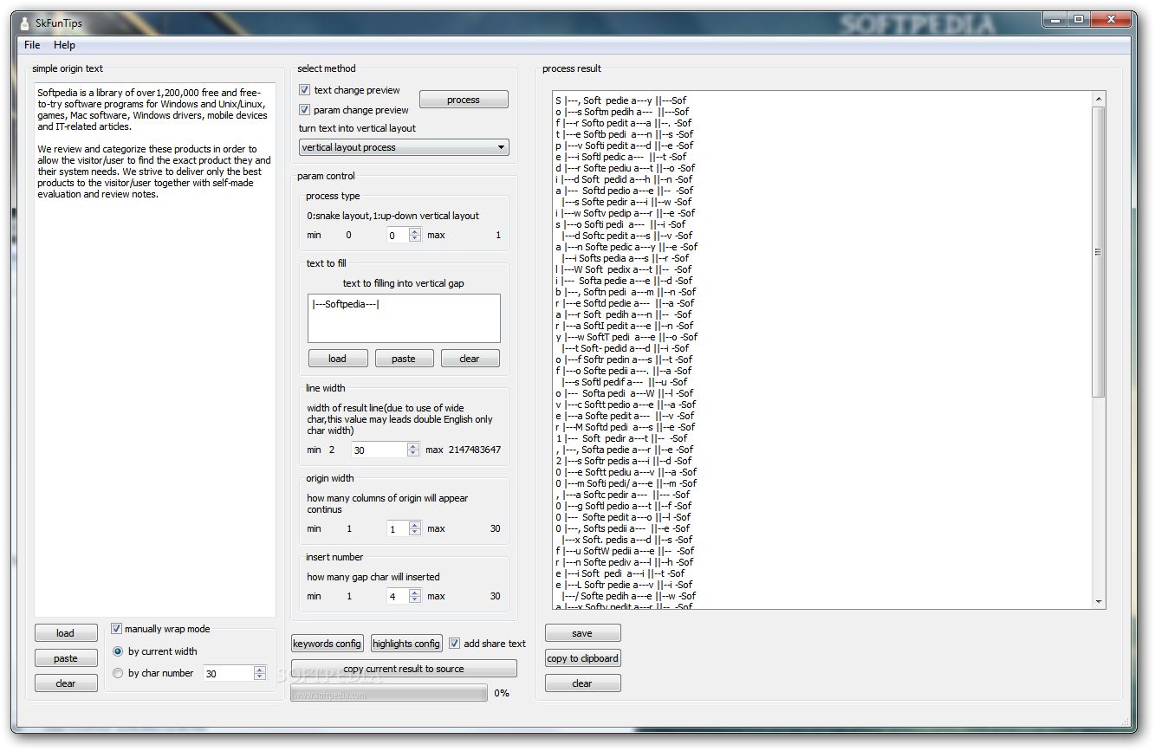Click the by char number field
The image size is (1155, 751).
[228, 673]
